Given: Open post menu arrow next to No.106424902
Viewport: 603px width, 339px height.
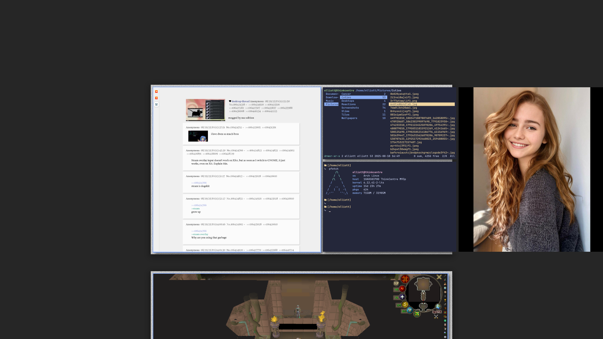Looking at the screenshot, I should 244,224.
